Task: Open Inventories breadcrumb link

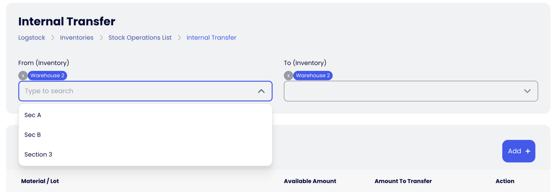Action: (x=76, y=38)
